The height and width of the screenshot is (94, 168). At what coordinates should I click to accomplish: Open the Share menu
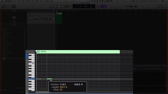37,1
